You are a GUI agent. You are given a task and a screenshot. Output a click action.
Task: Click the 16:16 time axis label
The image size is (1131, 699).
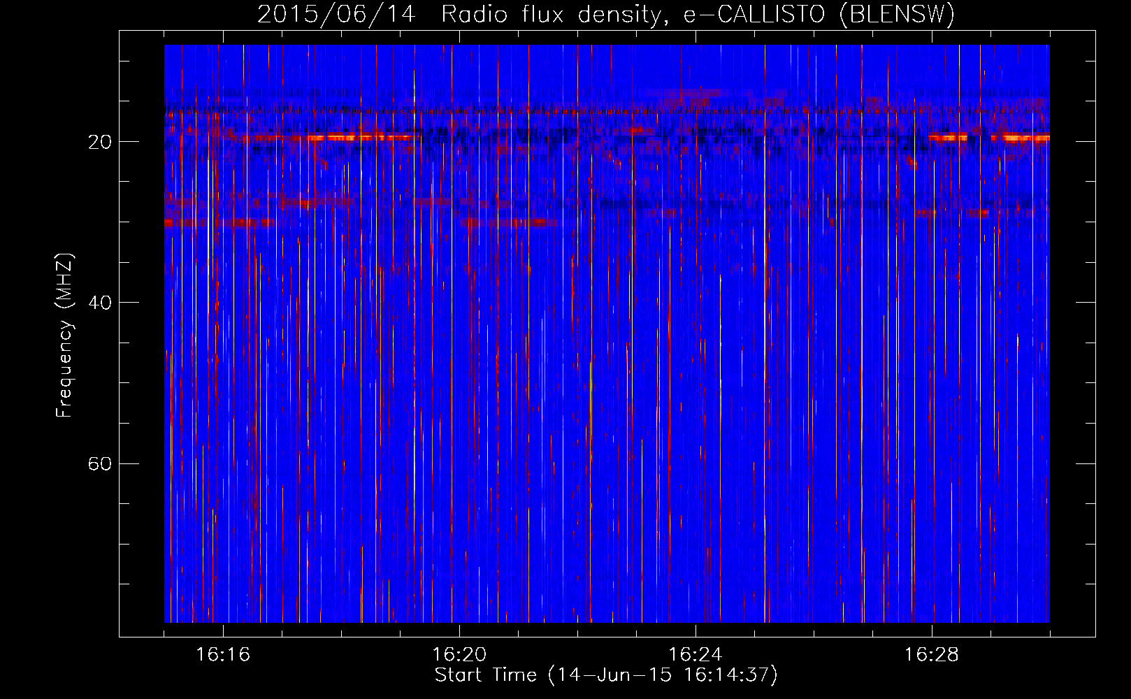point(223,655)
